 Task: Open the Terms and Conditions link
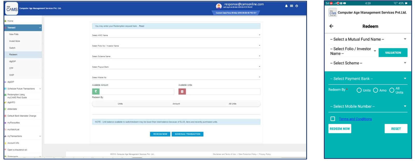(355, 119)
